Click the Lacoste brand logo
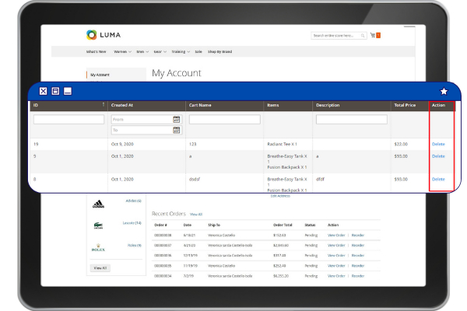 pyautogui.click(x=99, y=226)
